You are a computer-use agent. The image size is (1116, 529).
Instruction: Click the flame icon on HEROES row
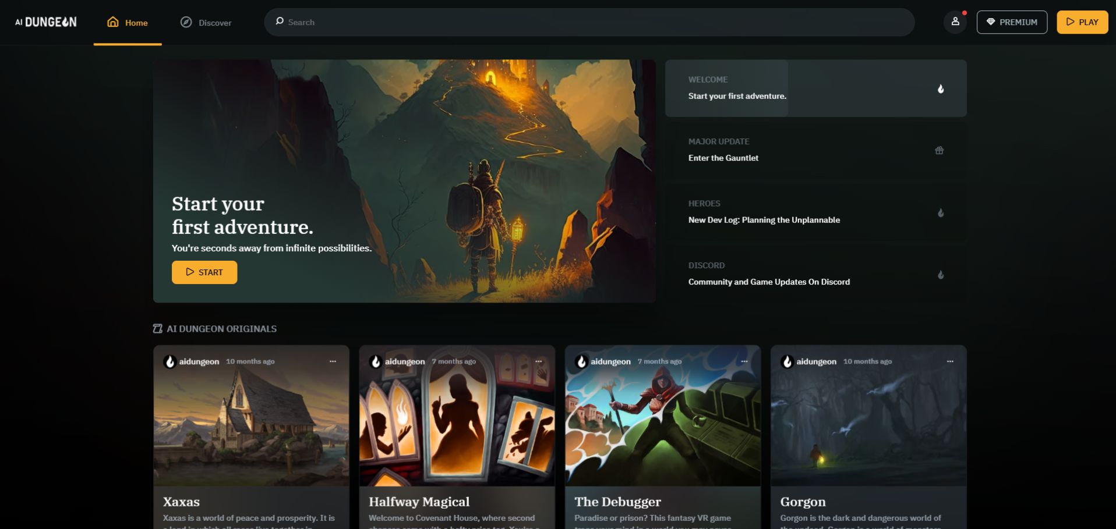coord(940,212)
